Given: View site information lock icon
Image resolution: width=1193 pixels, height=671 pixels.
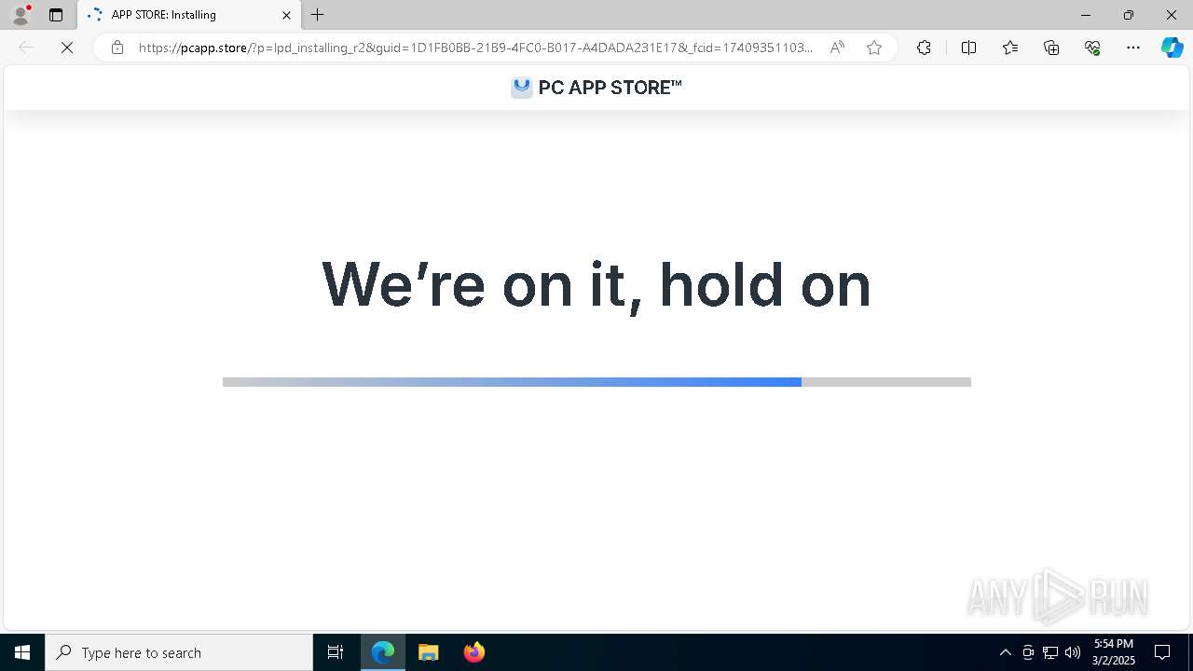Looking at the screenshot, I should [117, 48].
